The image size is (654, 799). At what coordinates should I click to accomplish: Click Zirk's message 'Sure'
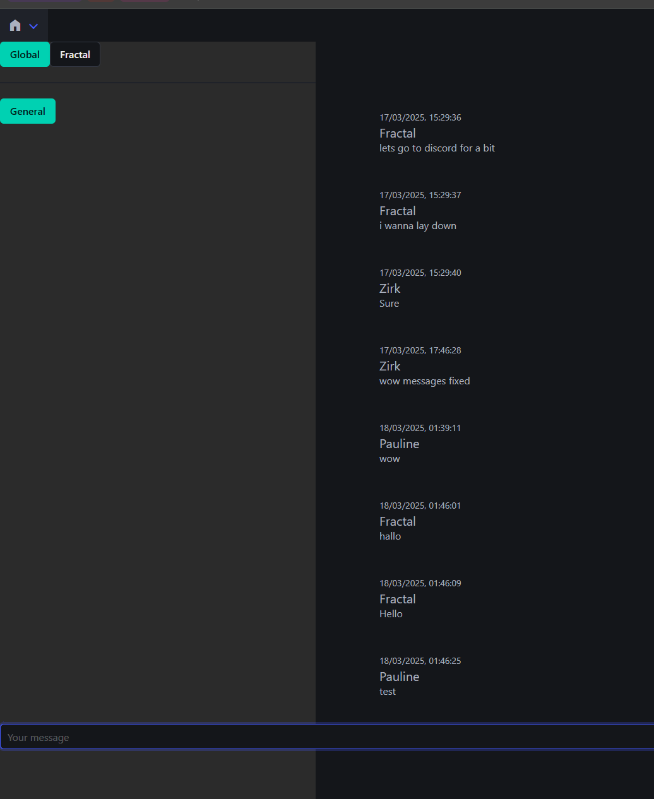click(389, 304)
